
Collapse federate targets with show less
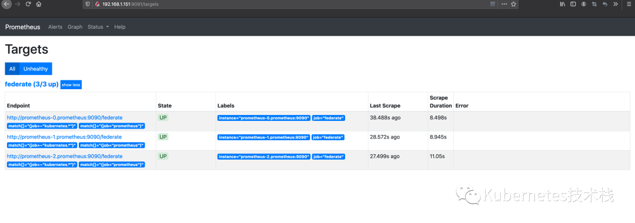click(71, 85)
